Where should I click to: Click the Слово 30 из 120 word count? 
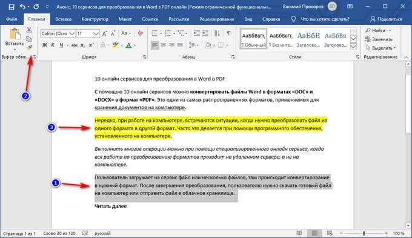[x=59, y=233]
